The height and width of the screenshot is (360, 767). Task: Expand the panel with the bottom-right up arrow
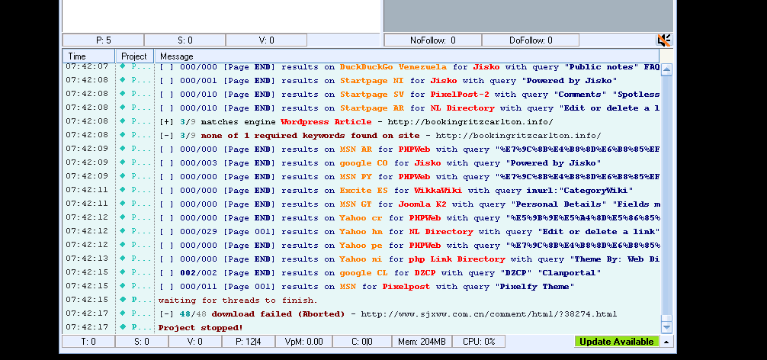666,342
